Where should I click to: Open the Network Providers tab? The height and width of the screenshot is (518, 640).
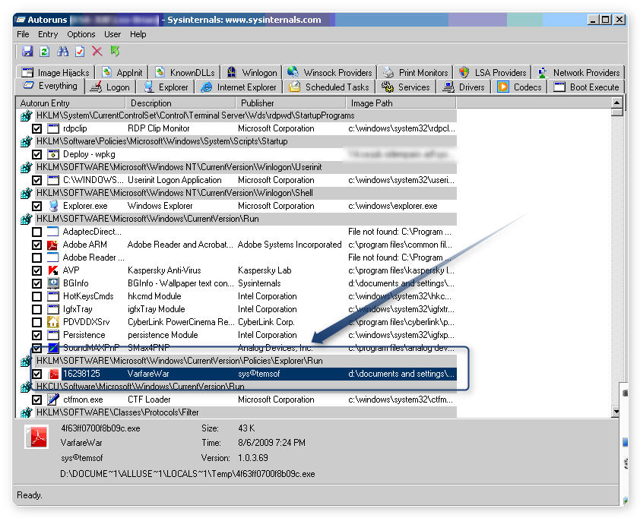(578, 73)
